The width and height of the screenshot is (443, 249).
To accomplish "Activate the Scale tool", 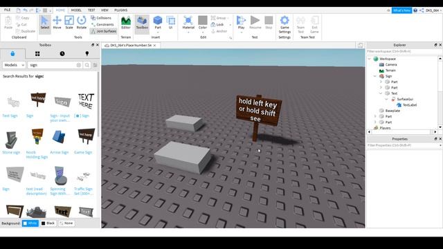I will coord(69,23).
